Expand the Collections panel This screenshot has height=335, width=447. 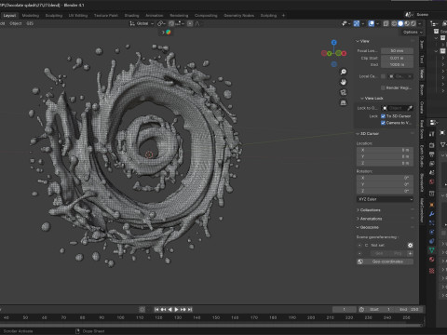click(369, 210)
